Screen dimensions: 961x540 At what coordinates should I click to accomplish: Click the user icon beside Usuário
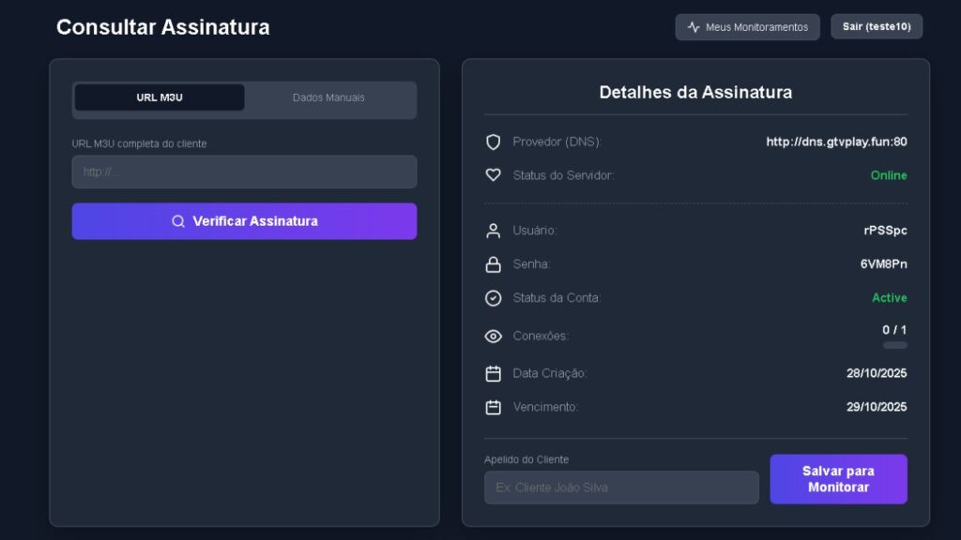point(493,231)
